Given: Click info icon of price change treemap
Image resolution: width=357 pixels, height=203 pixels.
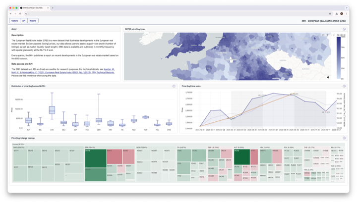Looking at the screenshot, I should coord(344,138).
